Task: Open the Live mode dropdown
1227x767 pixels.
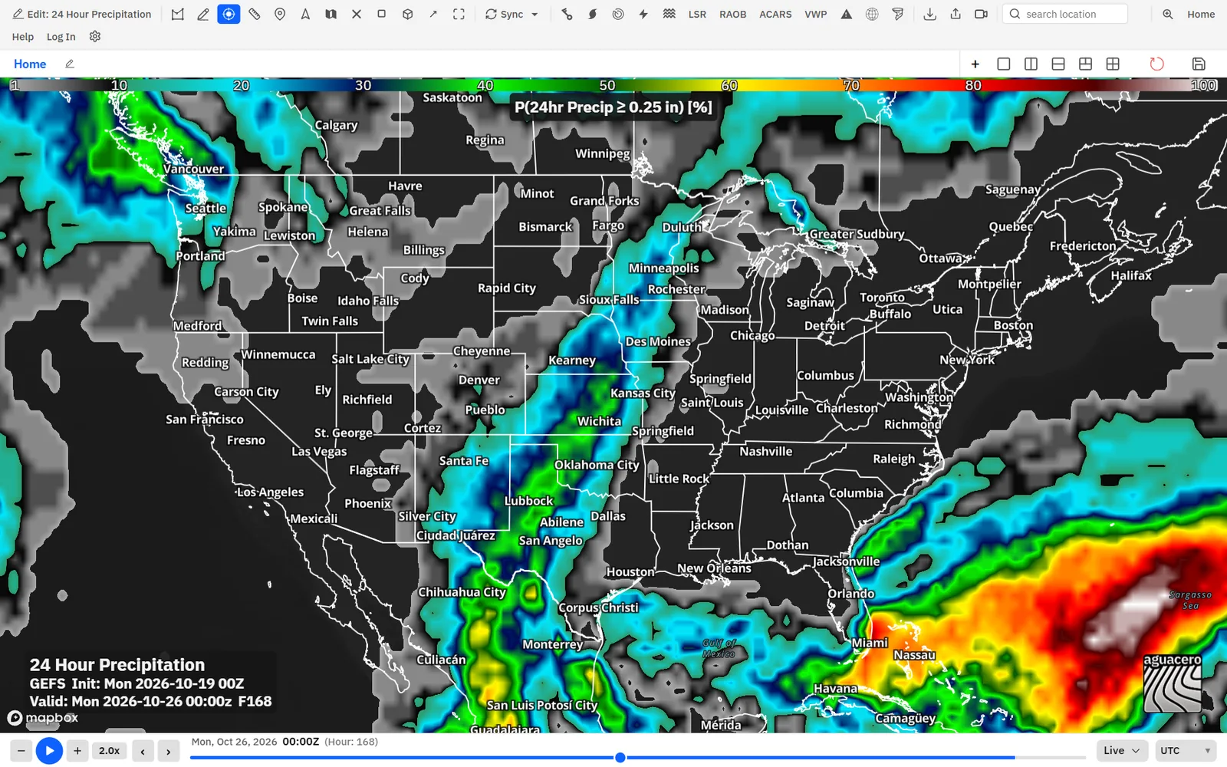Action: tap(1122, 750)
